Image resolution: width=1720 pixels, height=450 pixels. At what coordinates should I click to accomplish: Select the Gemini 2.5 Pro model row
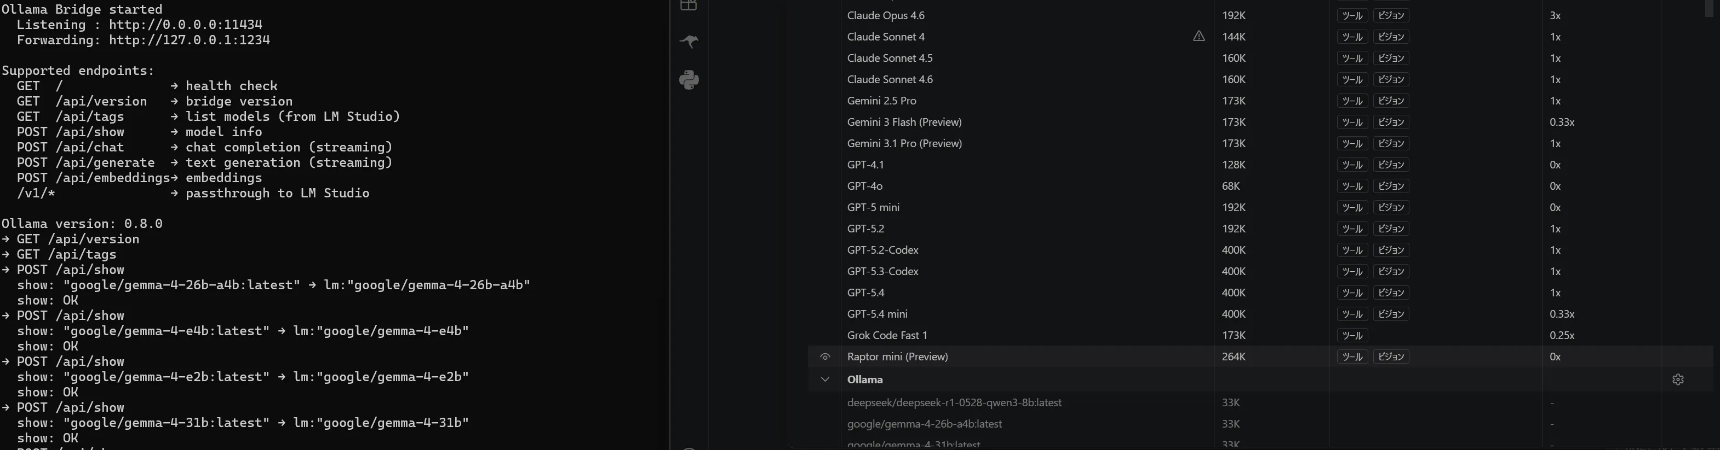(x=881, y=101)
